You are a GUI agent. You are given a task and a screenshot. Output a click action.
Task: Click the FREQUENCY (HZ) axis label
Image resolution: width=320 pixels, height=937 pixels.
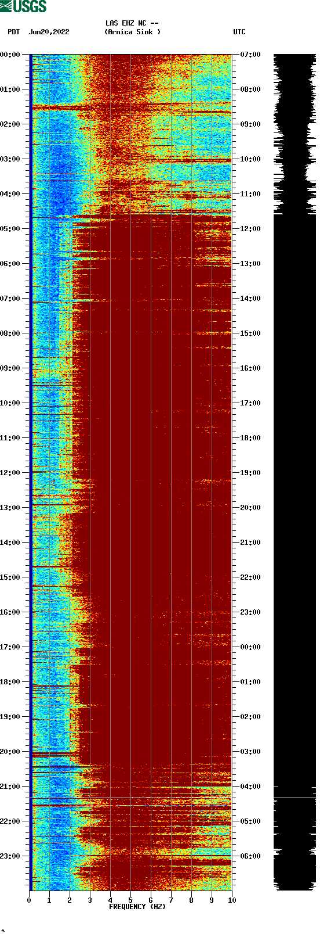pos(137,907)
